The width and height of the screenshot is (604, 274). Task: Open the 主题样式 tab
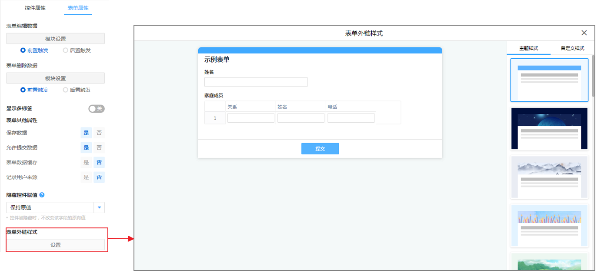click(x=528, y=48)
